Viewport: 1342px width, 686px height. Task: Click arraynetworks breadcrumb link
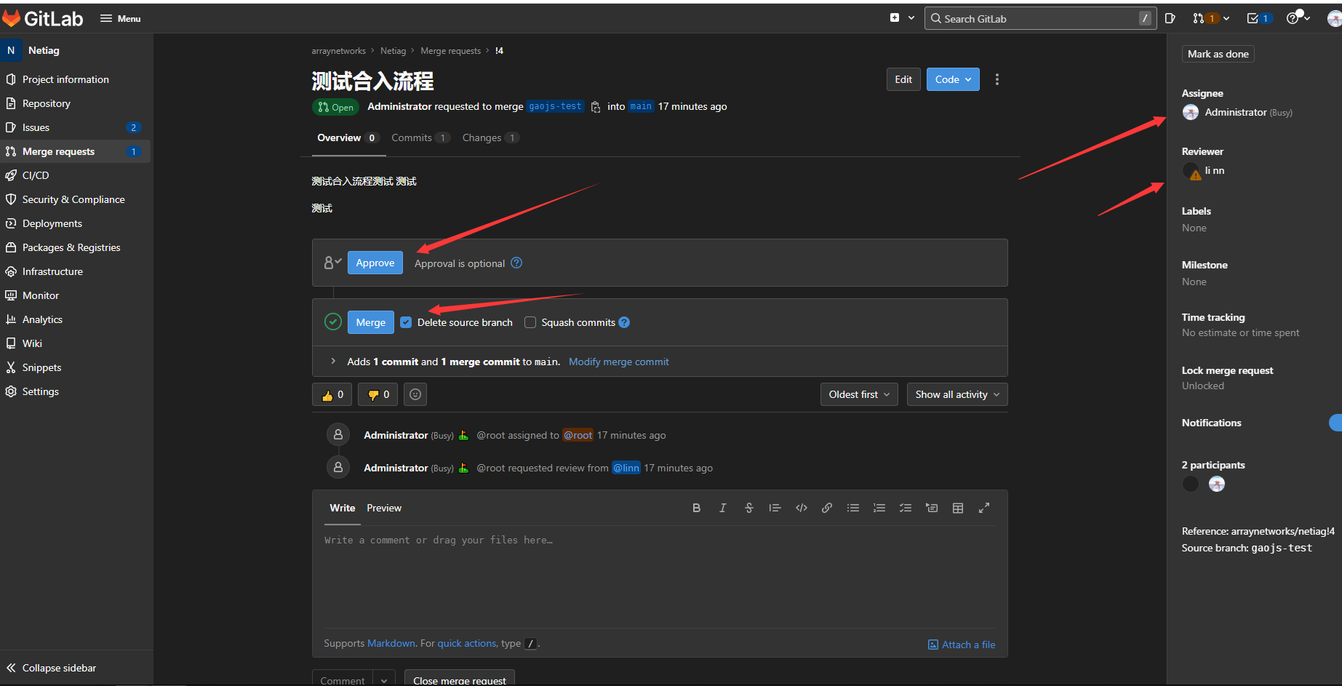point(338,51)
